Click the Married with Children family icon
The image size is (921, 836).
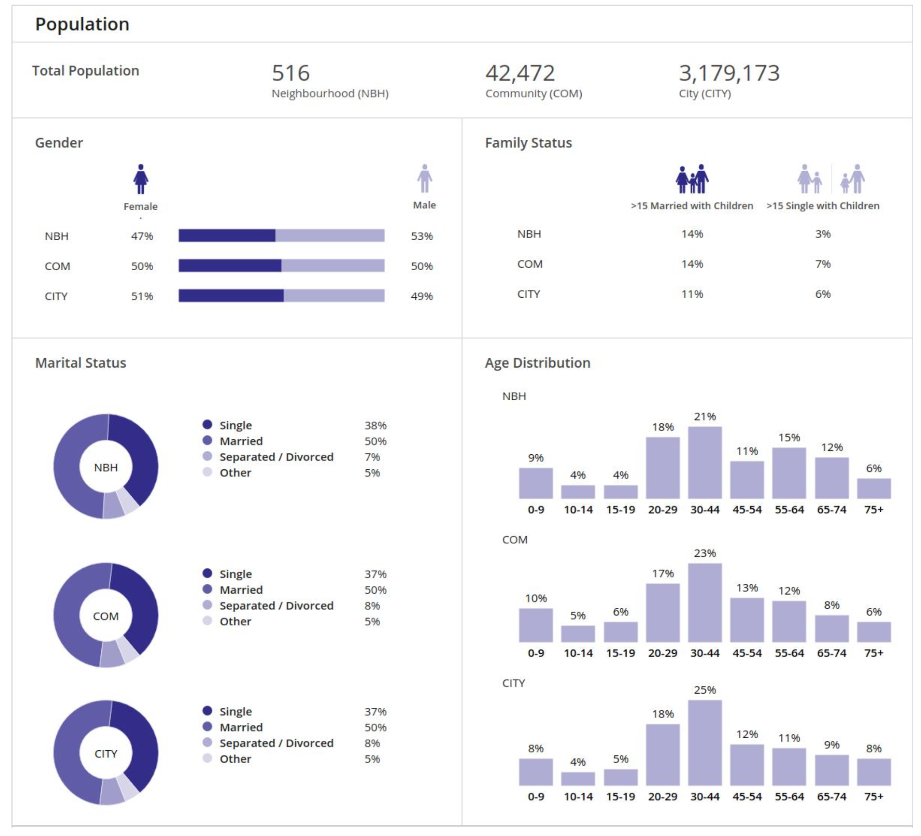pos(692,180)
